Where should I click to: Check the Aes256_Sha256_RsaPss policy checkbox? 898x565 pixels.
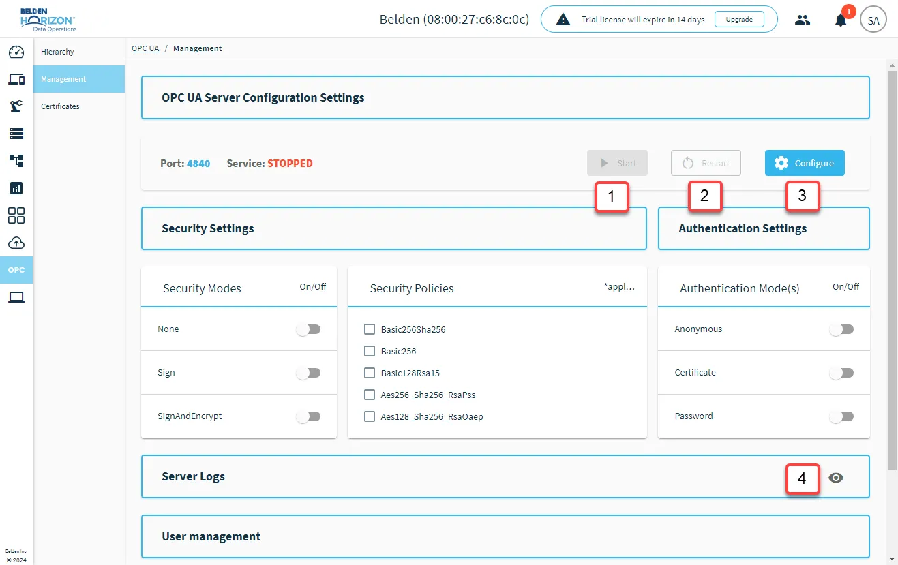[x=370, y=395]
